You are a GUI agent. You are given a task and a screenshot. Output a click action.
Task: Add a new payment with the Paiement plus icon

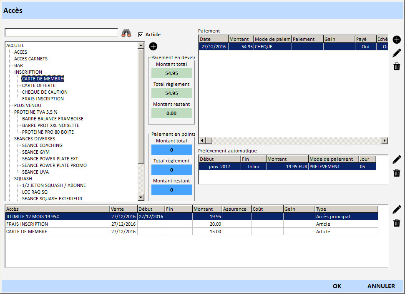coord(397,40)
